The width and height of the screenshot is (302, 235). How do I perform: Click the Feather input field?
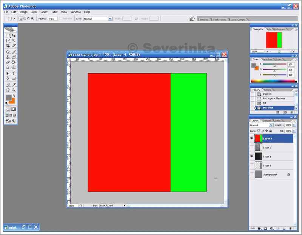click(52, 18)
